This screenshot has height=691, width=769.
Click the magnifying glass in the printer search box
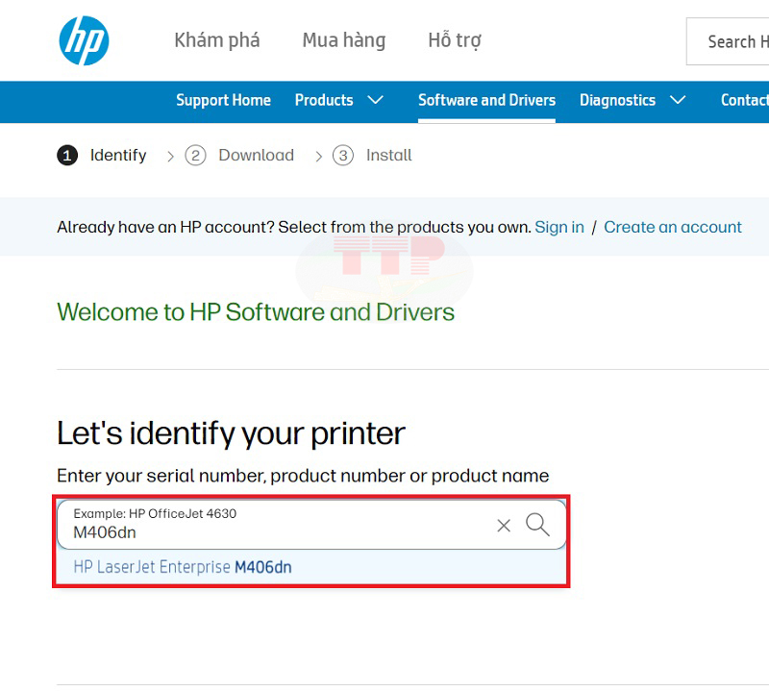point(538,525)
